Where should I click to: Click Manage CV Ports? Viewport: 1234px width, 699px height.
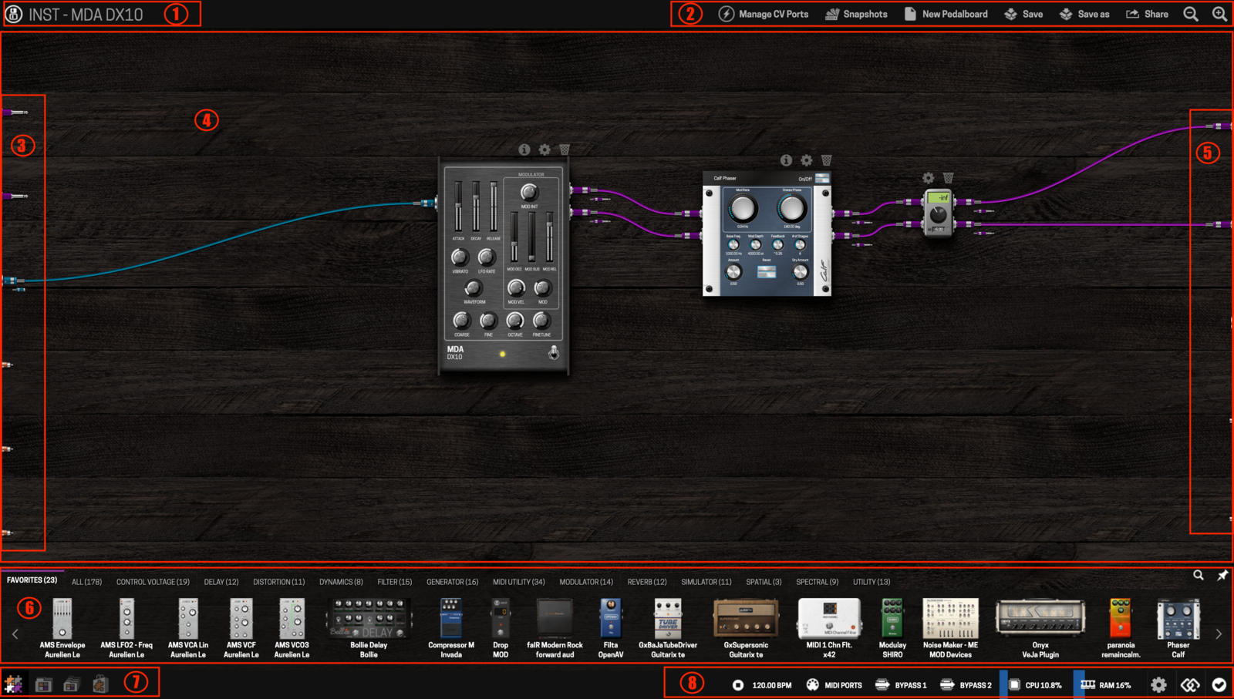(764, 14)
